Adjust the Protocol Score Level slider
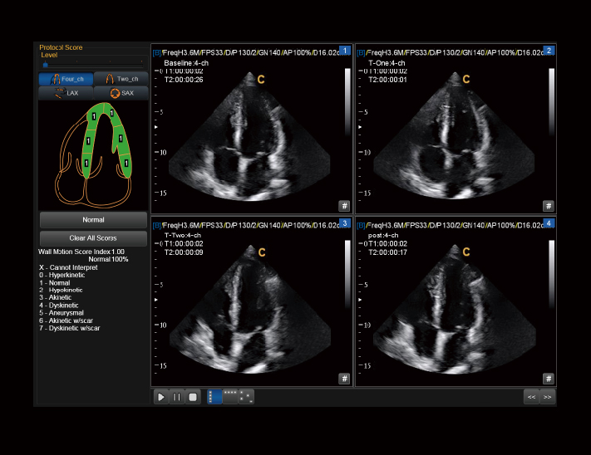 [x=46, y=64]
